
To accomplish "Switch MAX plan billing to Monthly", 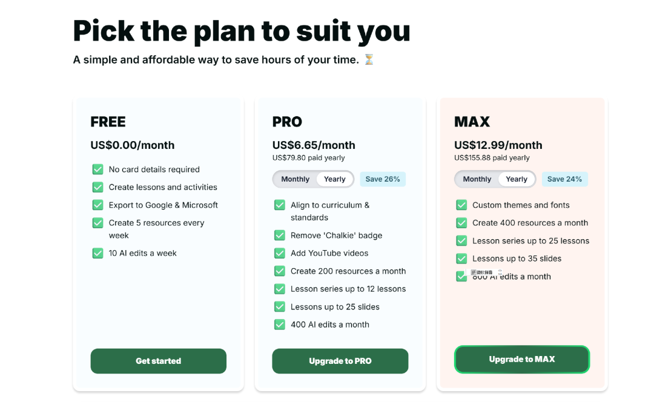I will [x=477, y=179].
